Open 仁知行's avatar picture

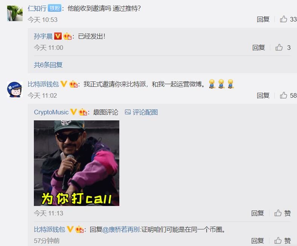pos(15,13)
